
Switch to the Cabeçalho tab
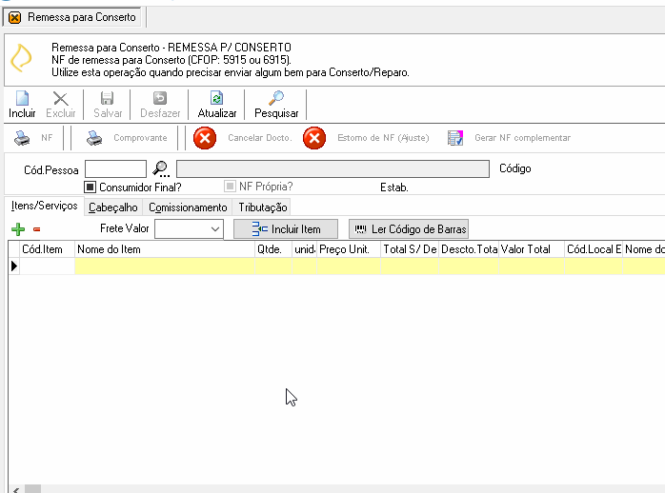click(x=113, y=207)
